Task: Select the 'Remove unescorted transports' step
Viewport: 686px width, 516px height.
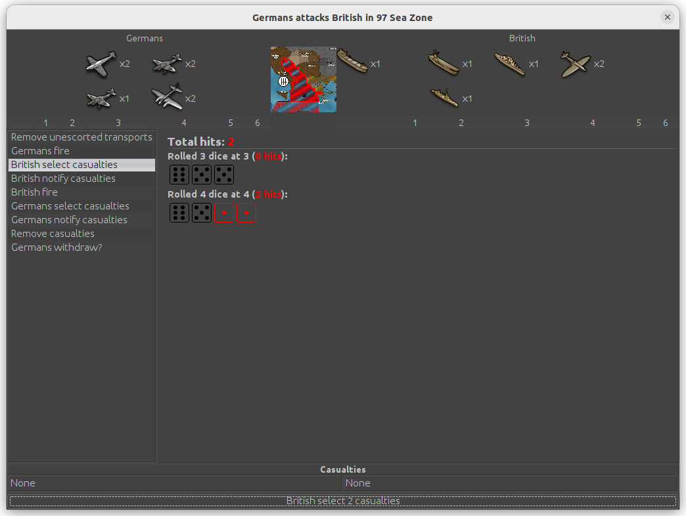Action: click(81, 137)
